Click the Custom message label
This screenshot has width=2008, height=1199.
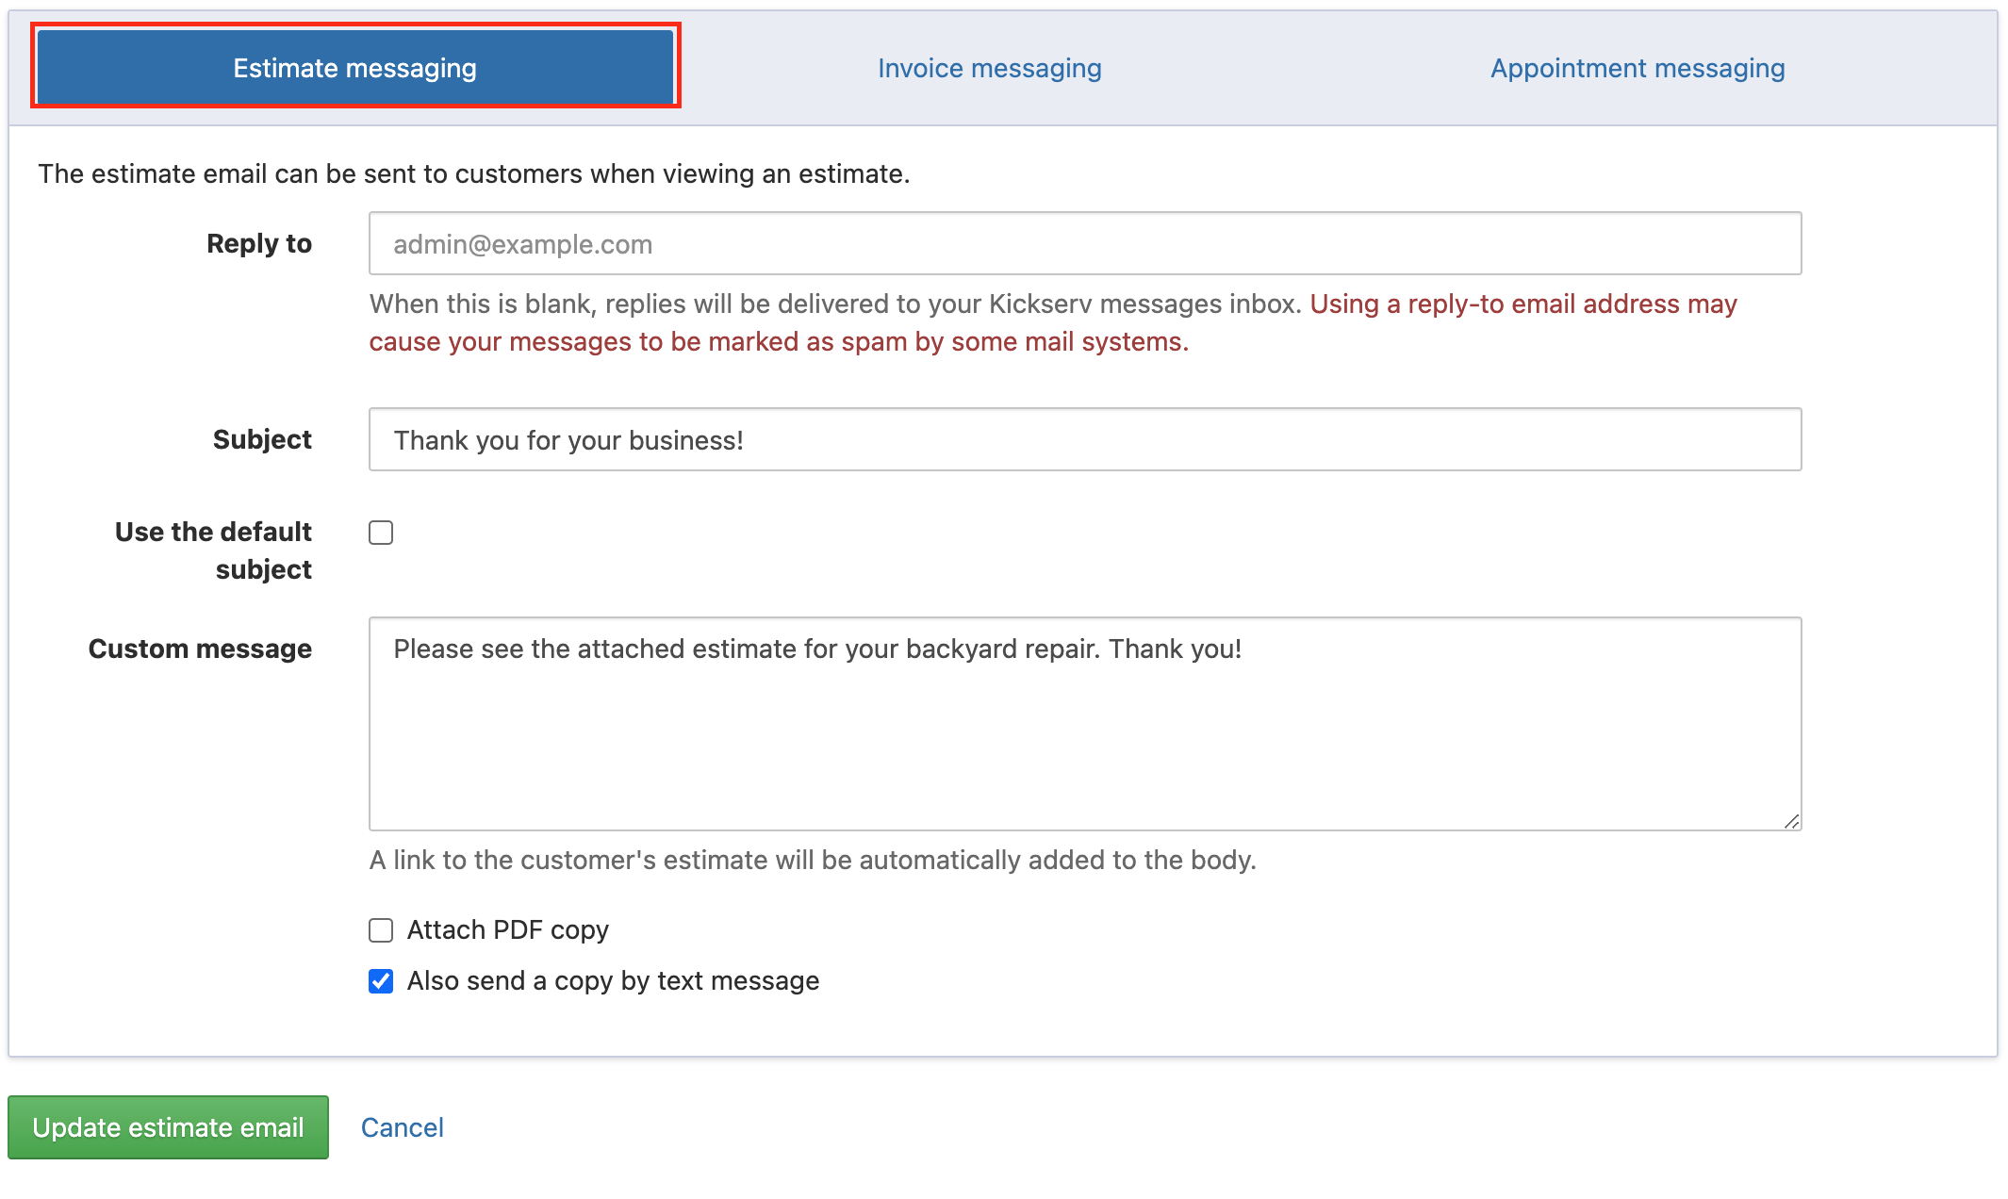point(200,649)
